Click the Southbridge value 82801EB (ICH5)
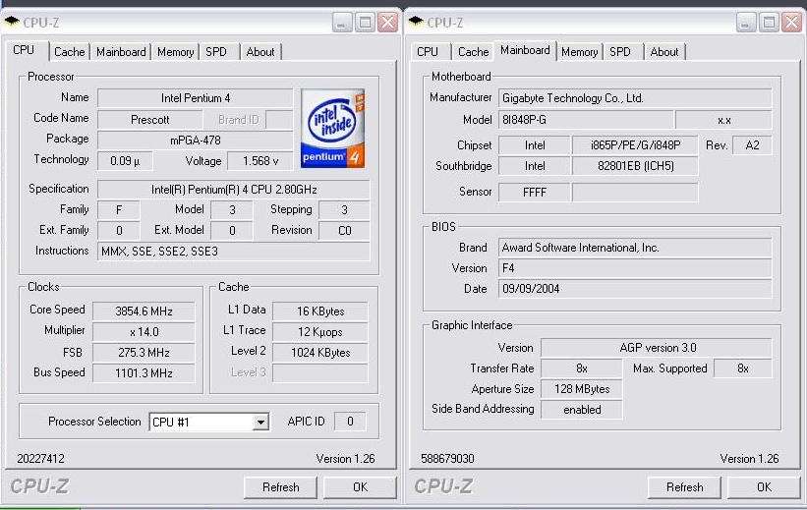This screenshot has width=807, height=510. tap(635, 166)
